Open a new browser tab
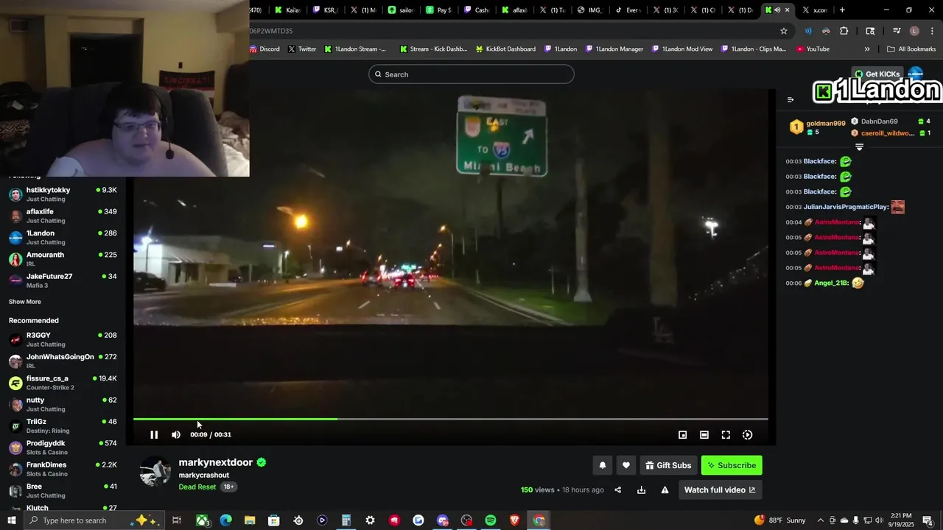943x530 pixels. tap(842, 10)
